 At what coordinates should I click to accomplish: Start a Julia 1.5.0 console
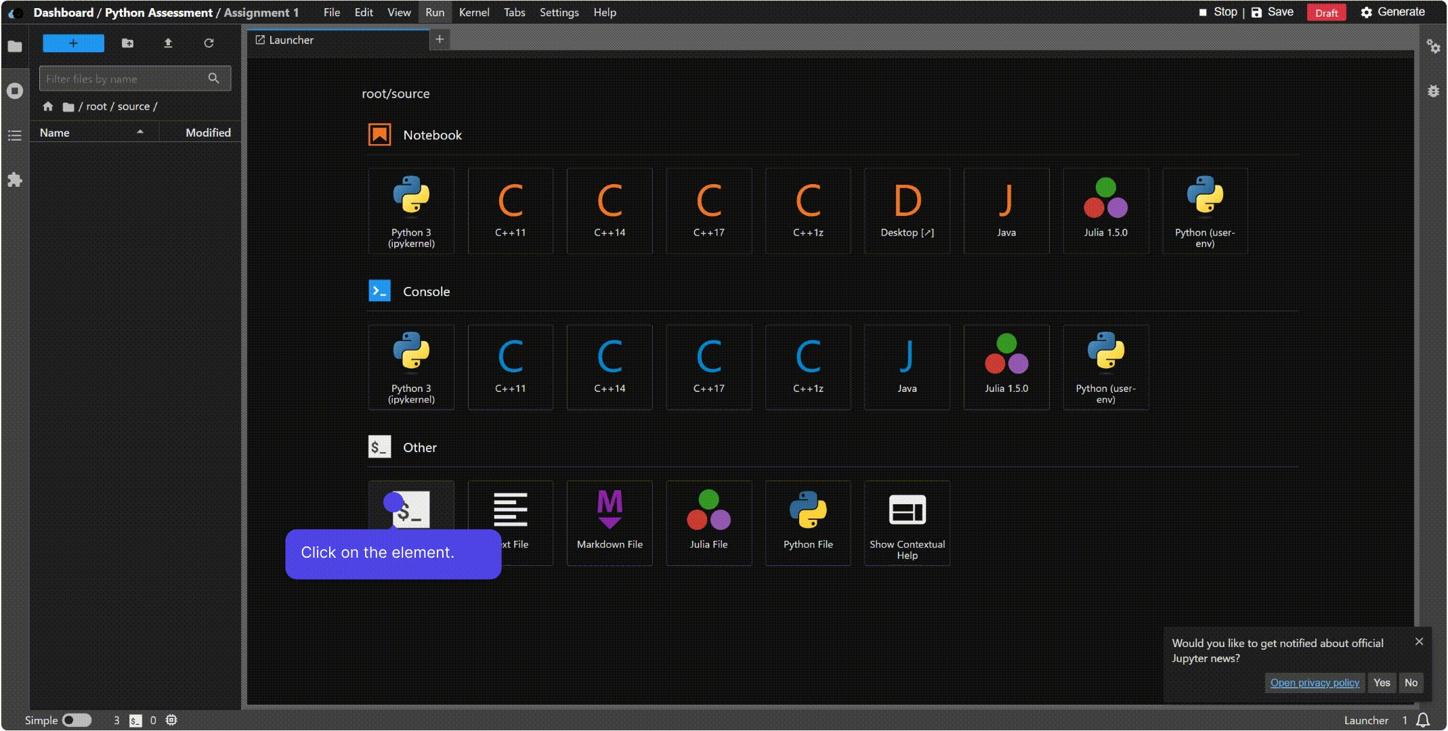pyautogui.click(x=1006, y=367)
